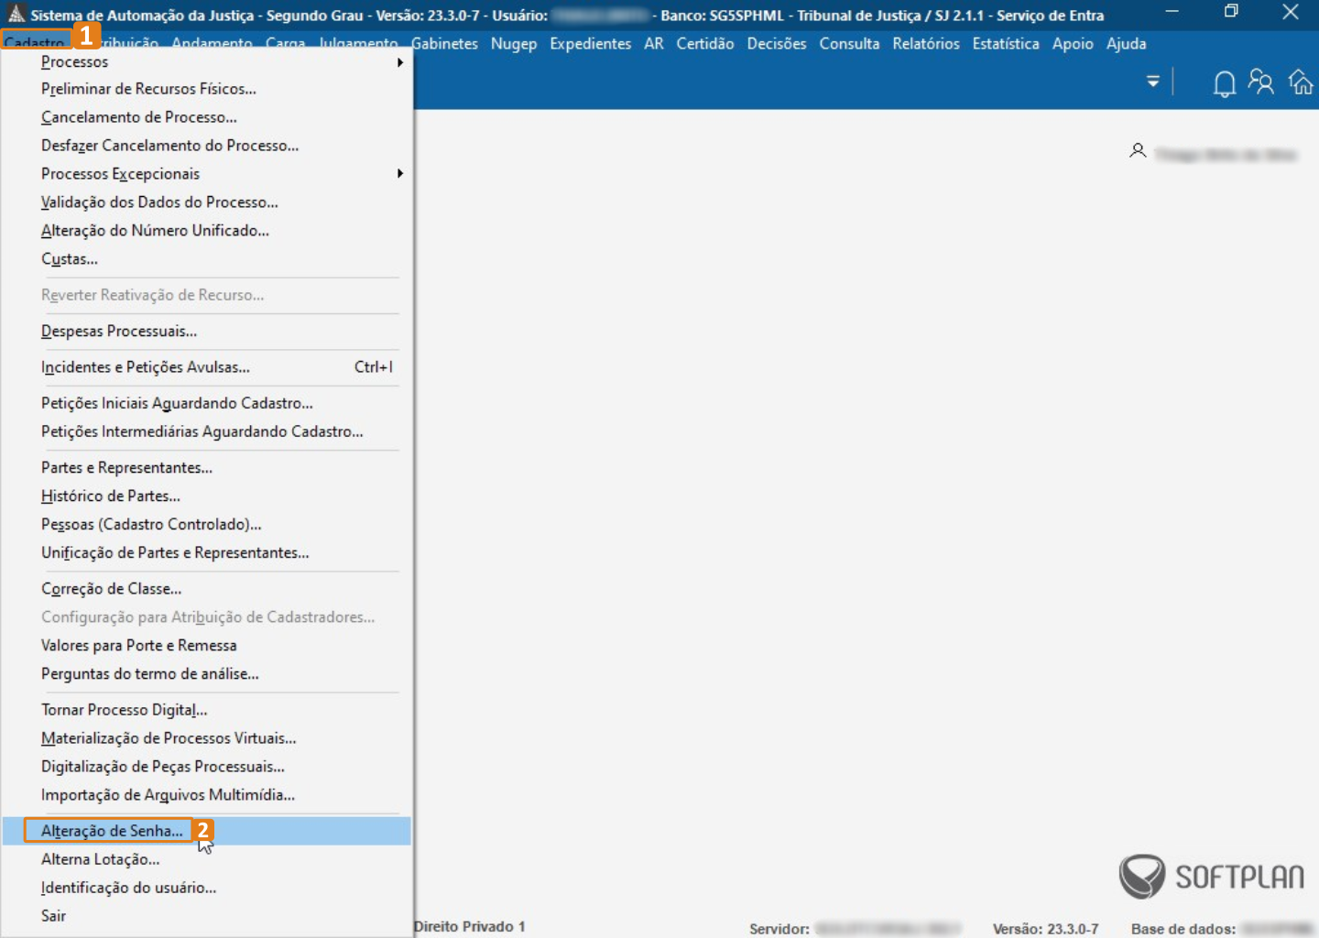This screenshot has height=938, width=1319.
Task: Open the Processos Excepcionais submenu
Action: (206, 173)
